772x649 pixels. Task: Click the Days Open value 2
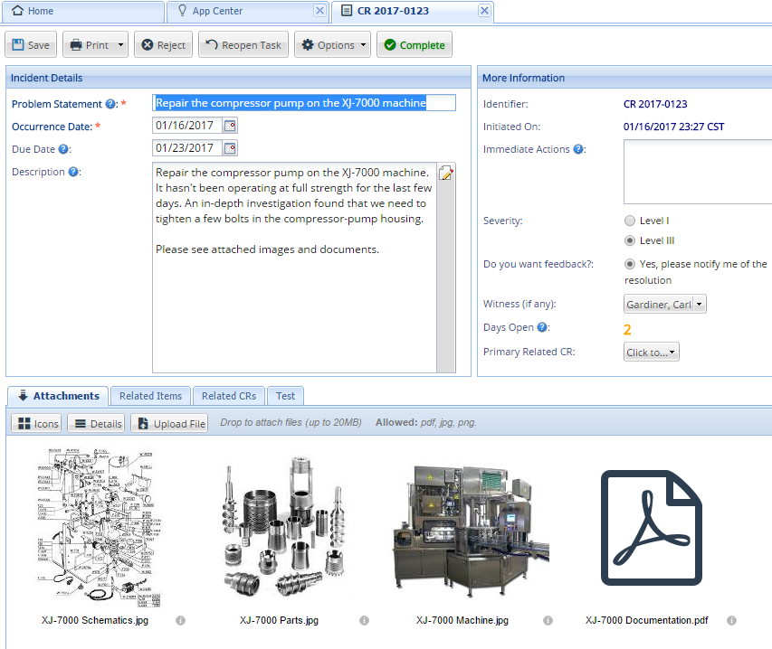[627, 329]
